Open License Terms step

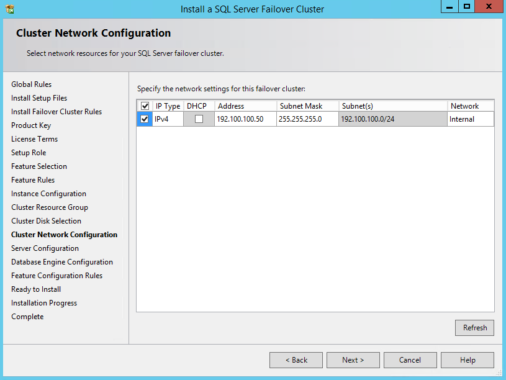[x=35, y=139]
